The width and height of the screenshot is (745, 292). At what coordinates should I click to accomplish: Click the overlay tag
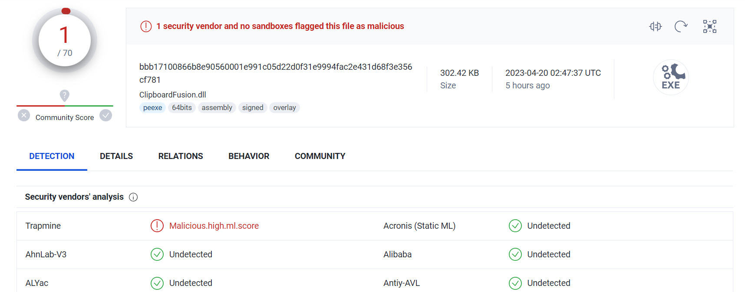click(x=284, y=107)
